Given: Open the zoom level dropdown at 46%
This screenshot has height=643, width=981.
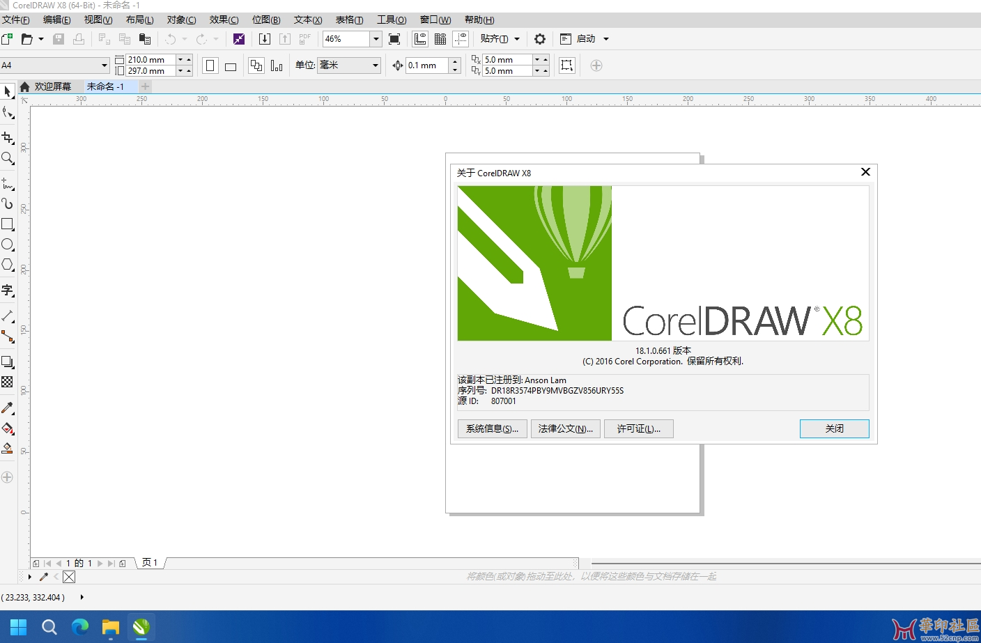Looking at the screenshot, I should coord(376,39).
